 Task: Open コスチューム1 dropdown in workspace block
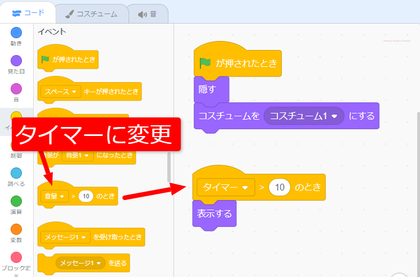click(304, 116)
